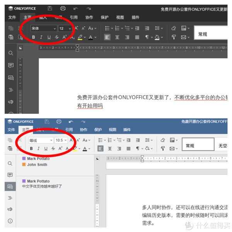Viewport: 232px width, 232px height.
Task: Toggle Align right in light-theme toolbar
Action: click(x=119, y=148)
